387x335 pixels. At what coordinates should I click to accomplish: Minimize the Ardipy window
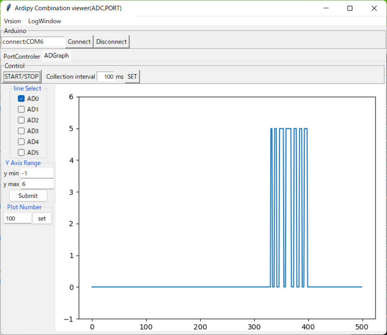pyautogui.click(x=326, y=8)
